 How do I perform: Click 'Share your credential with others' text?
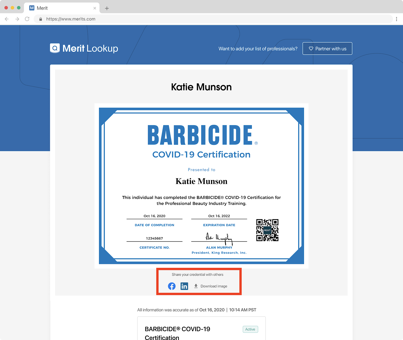pos(198,275)
